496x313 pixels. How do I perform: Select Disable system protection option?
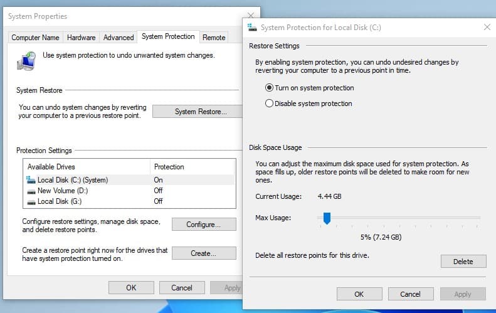click(x=270, y=103)
